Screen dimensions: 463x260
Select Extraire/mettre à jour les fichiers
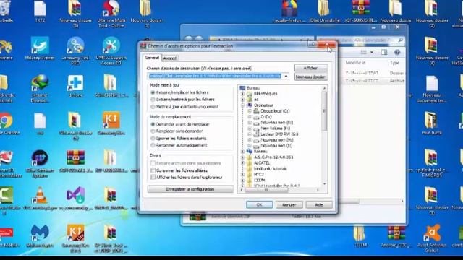(x=153, y=100)
